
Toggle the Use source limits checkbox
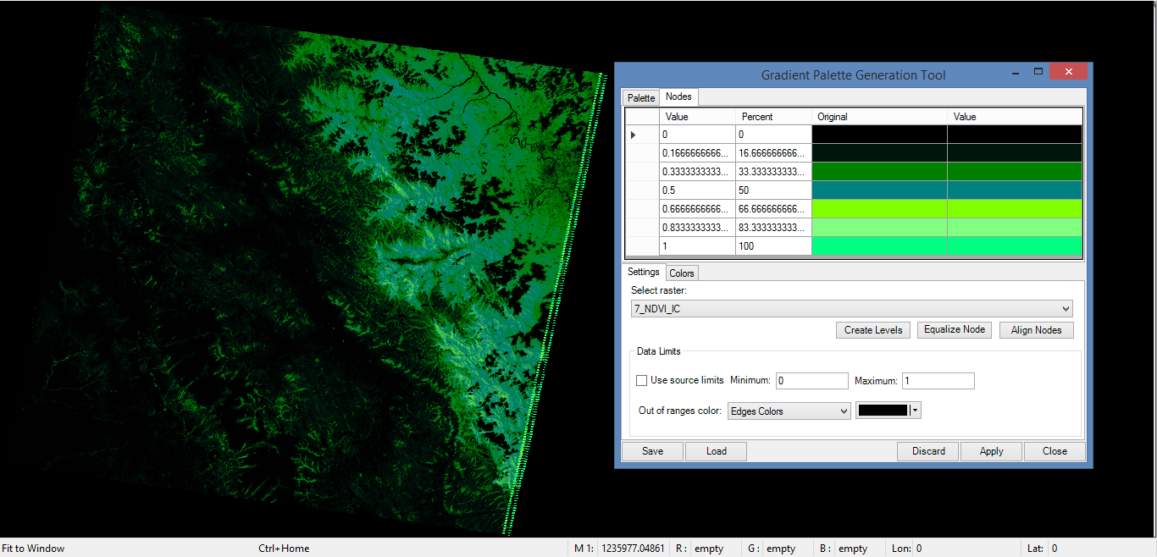(642, 381)
